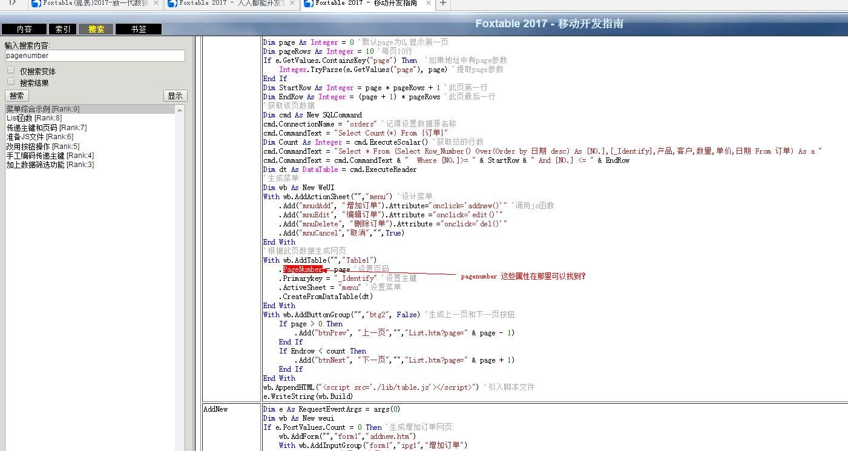Click the 输入搜索内容 label
Image resolution: width=848 pixels, height=451 pixels.
pyautogui.click(x=27, y=45)
